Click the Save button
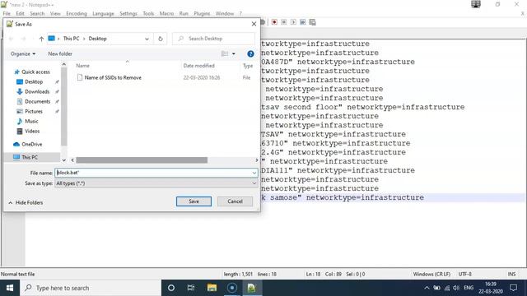The image size is (527, 296). (194, 201)
